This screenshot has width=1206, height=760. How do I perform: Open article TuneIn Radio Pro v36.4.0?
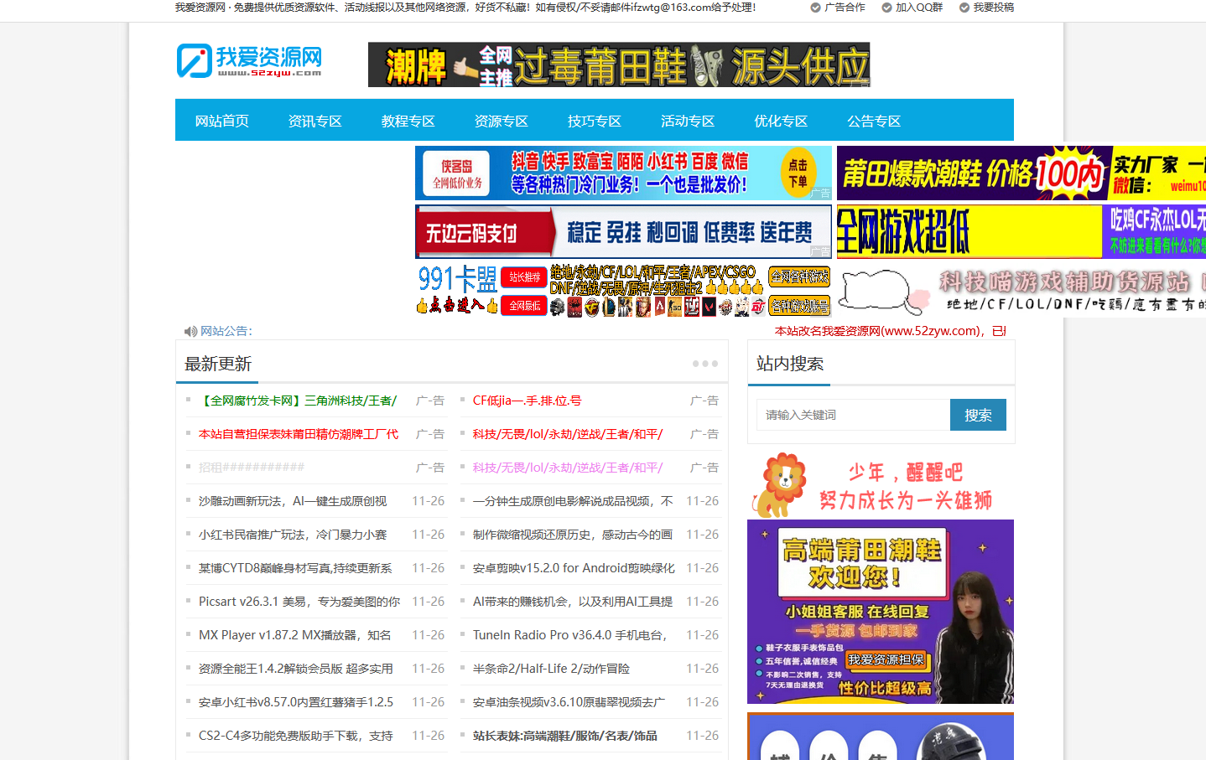[570, 635]
